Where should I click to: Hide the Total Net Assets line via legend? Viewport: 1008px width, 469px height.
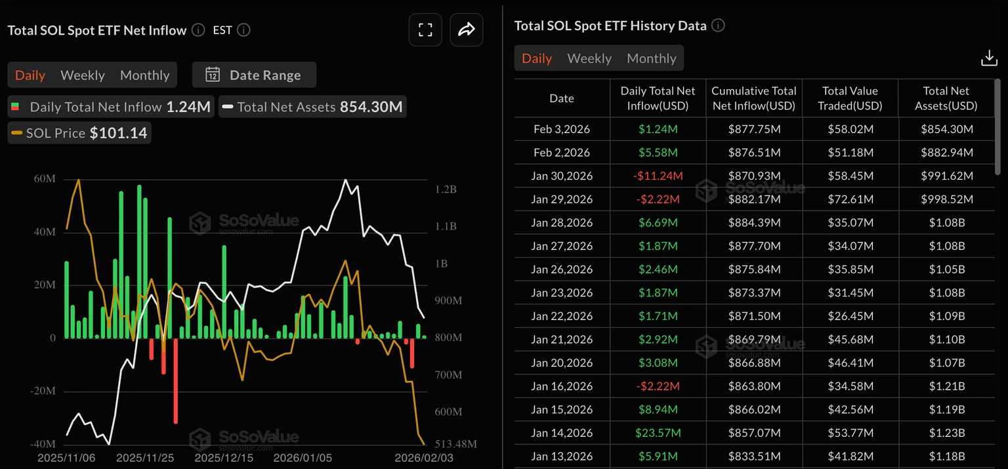(312, 106)
